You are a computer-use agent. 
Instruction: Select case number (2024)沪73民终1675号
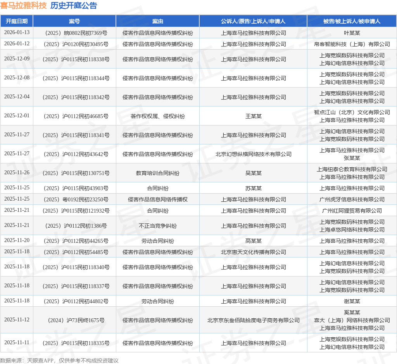76,321
